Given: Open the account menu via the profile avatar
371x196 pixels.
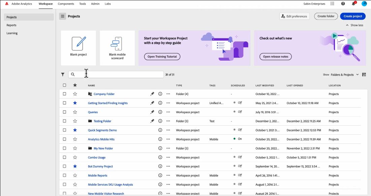Looking at the screenshot, I should click(364, 4).
